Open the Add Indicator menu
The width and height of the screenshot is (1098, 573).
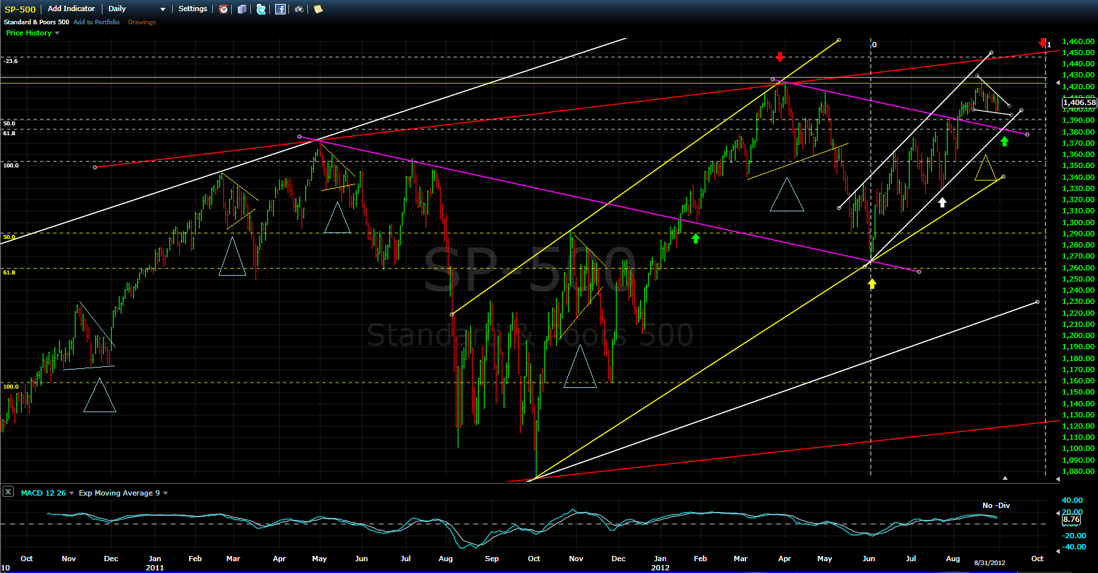click(71, 9)
